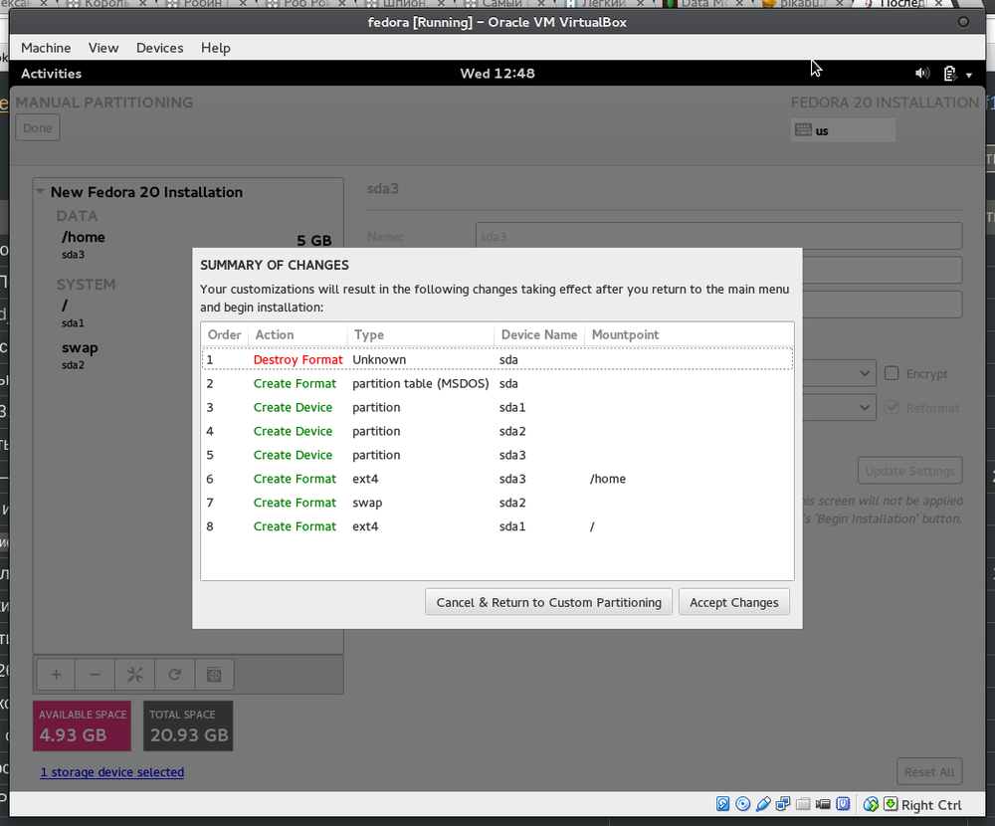Viewport: 995px width, 826px height.
Task: Click the video capture status icon
Action: pos(823,804)
